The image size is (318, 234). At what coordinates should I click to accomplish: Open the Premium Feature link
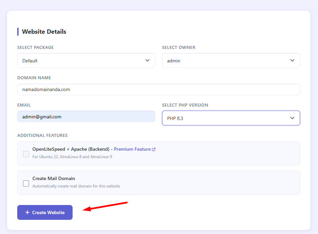click(132, 149)
